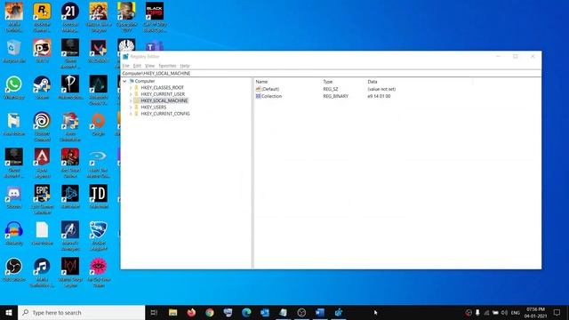Click the Windows Start button
569x320 pixels.
point(9,312)
